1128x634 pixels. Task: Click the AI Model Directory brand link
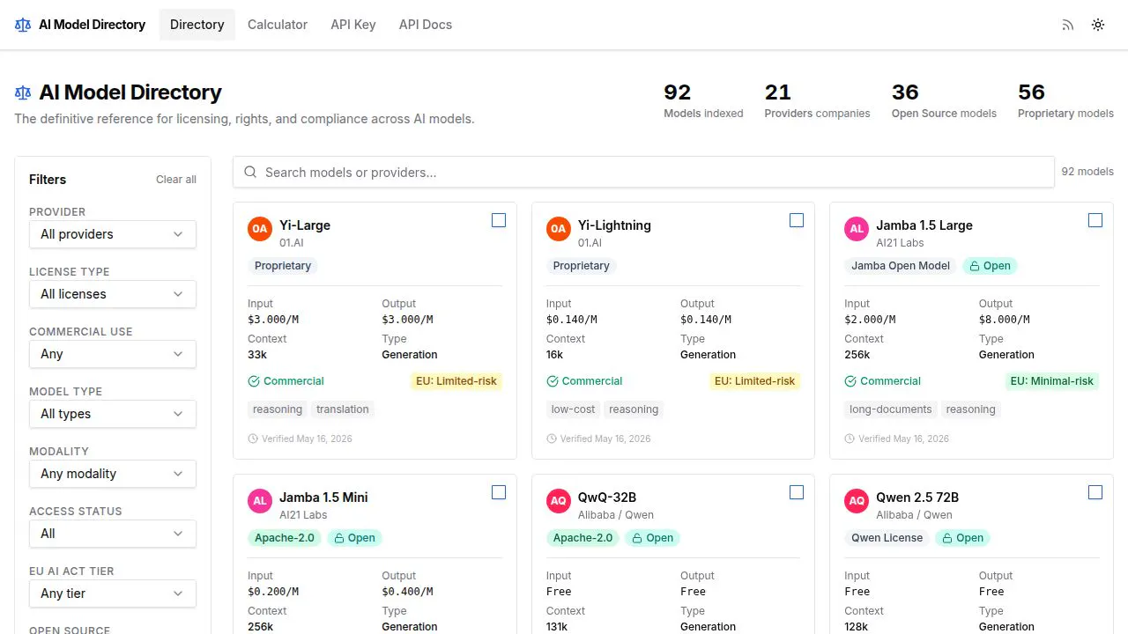click(80, 25)
